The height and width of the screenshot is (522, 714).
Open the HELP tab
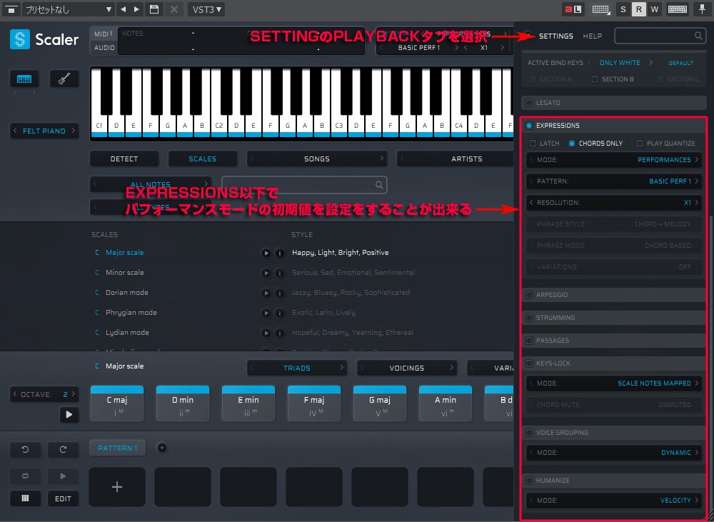pos(593,36)
